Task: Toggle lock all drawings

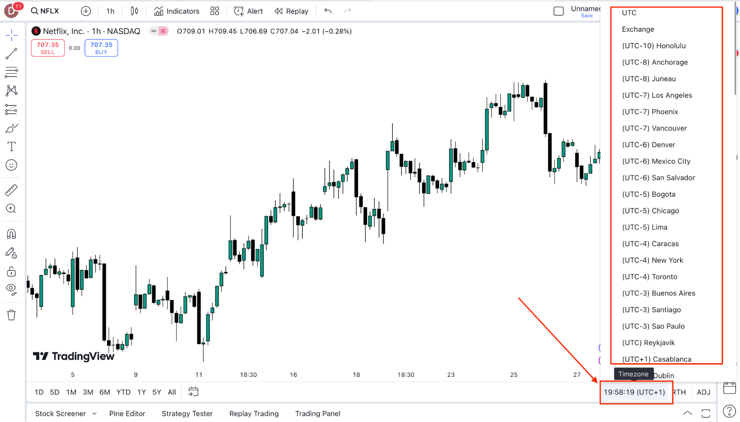Action: click(x=11, y=272)
